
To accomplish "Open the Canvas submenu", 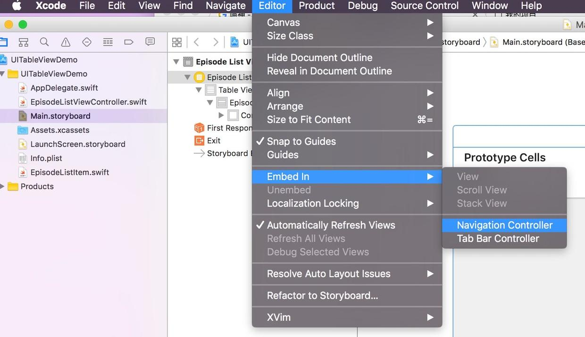I will pos(347,23).
